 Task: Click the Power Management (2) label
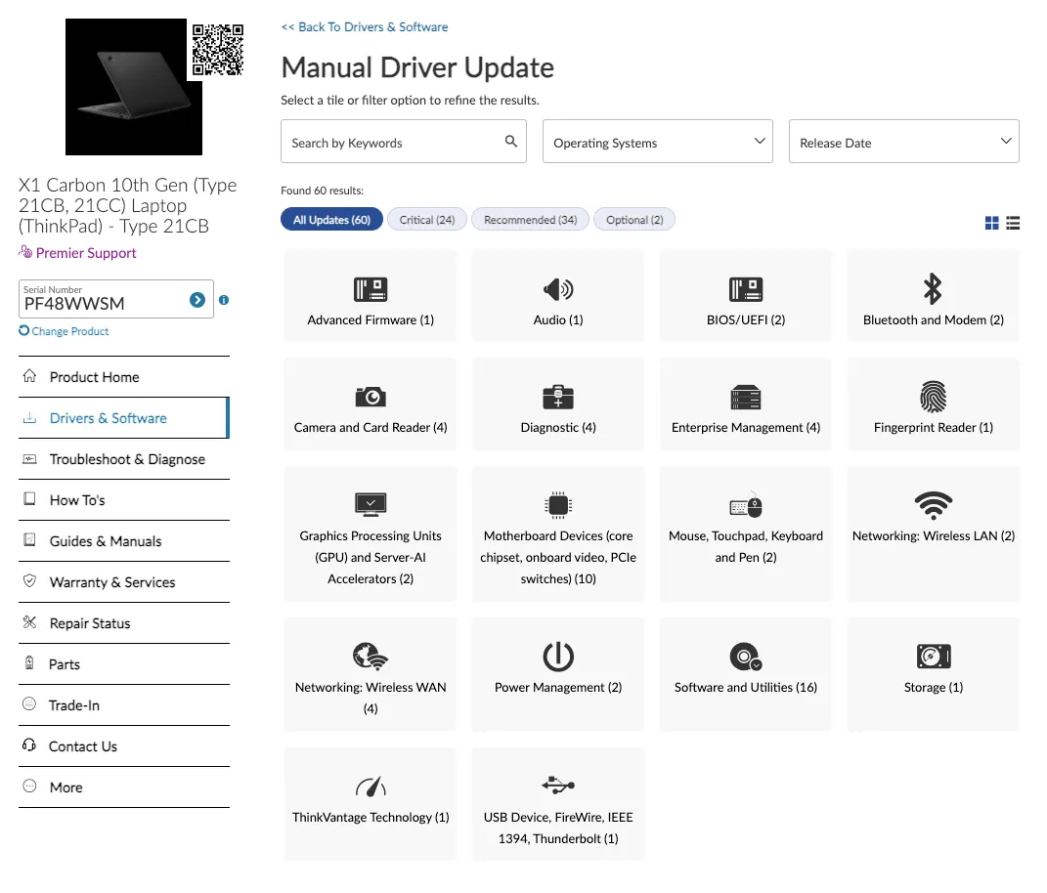pyautogui.click(x=558, y=688)
